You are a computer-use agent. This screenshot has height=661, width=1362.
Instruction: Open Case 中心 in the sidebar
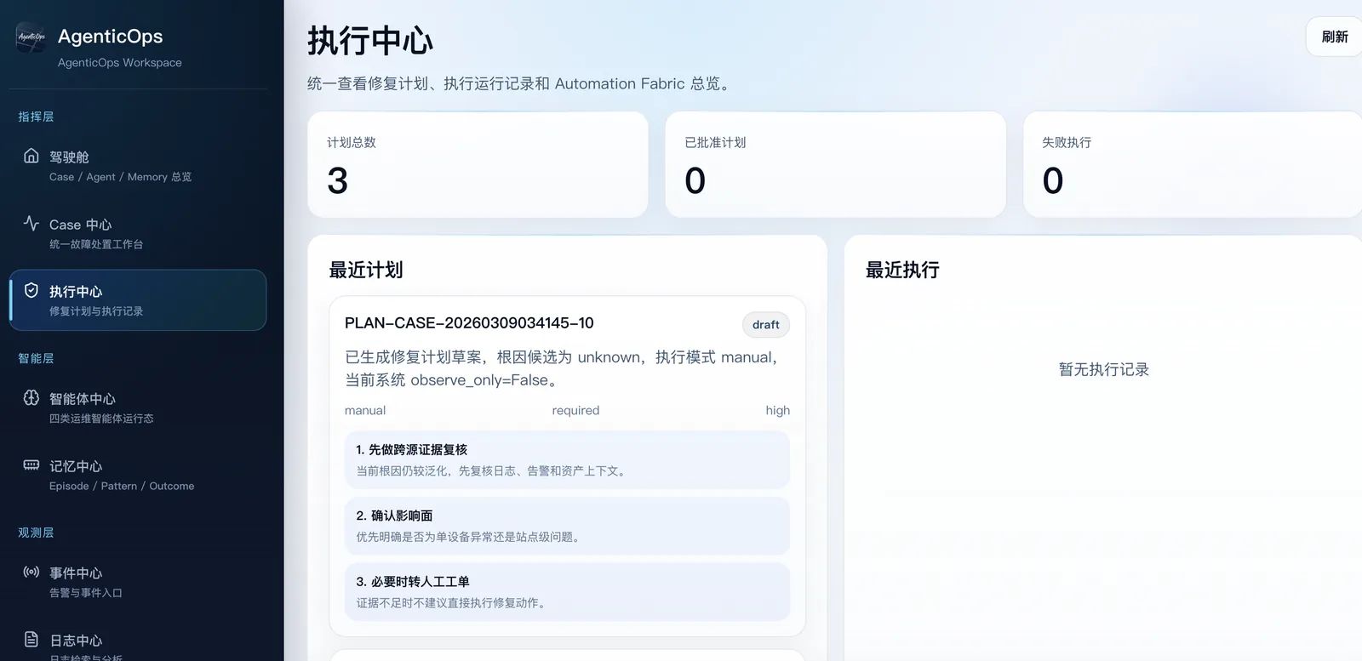click(x=138, y=233)
